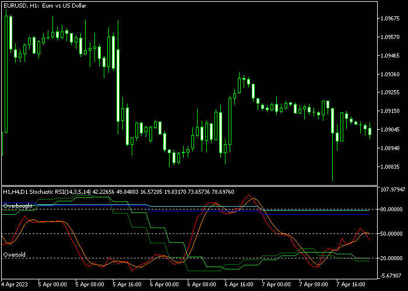Screen dimensions: 408x291
Task: Click the 1.08940 price scale value
Action: 390,148
